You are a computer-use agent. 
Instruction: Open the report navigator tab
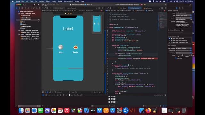coord(40,8)
